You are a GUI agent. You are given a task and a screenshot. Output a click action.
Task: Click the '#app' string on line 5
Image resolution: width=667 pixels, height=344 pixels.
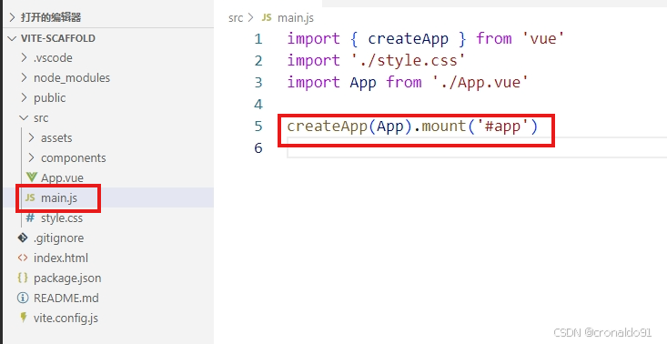click(503, 126)
